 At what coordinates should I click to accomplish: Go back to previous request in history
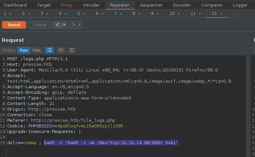58,25
